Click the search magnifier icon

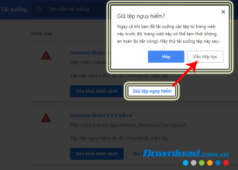[x=39, y=9]
